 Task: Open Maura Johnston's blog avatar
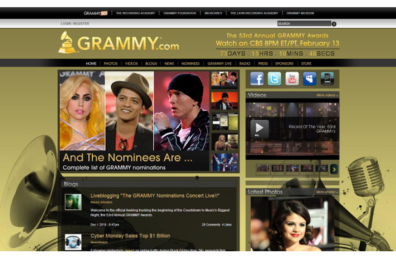point(73,202)
